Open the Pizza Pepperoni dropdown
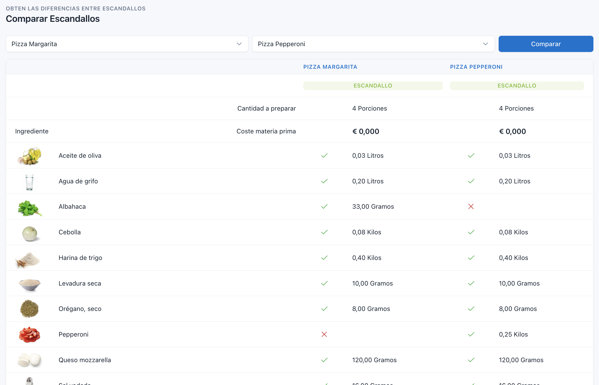599x385 pixels. point(373,44)
